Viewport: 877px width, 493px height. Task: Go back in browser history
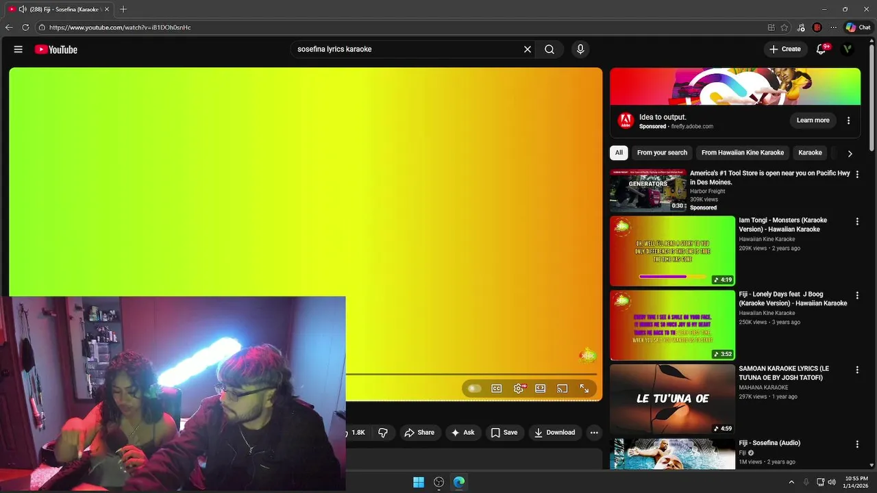pos(9,27)
